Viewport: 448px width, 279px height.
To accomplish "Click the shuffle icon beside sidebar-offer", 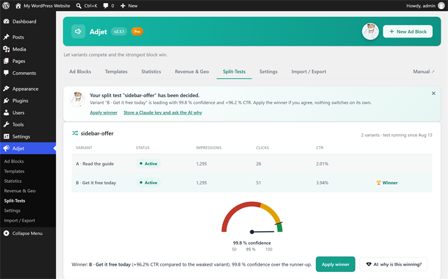I will (x=75, y=133).
